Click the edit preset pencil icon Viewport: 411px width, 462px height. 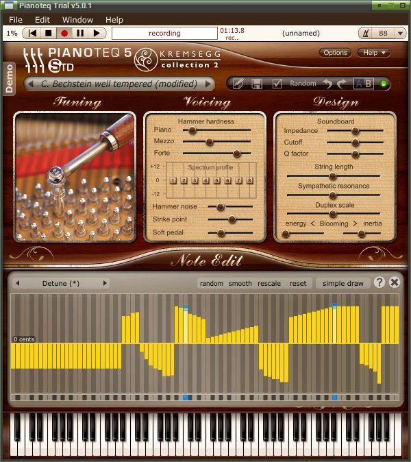coord(238,84)
